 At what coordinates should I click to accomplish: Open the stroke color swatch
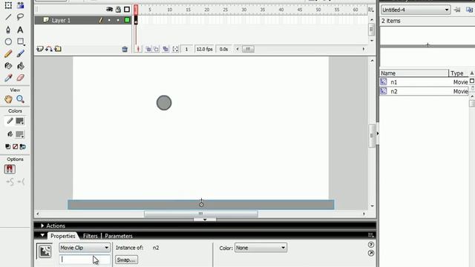point(20,121)
